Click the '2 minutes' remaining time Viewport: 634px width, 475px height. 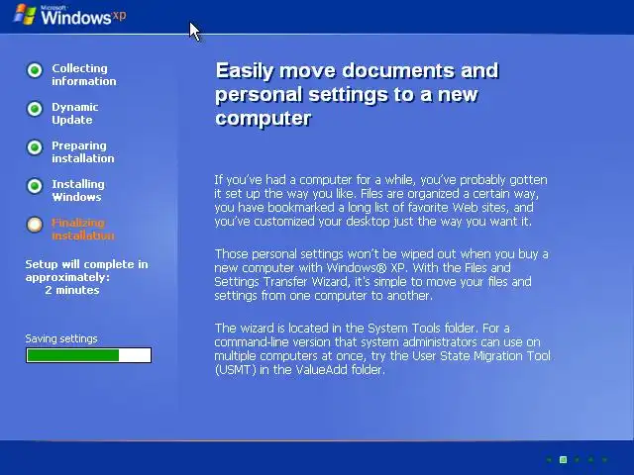point(72,290)
